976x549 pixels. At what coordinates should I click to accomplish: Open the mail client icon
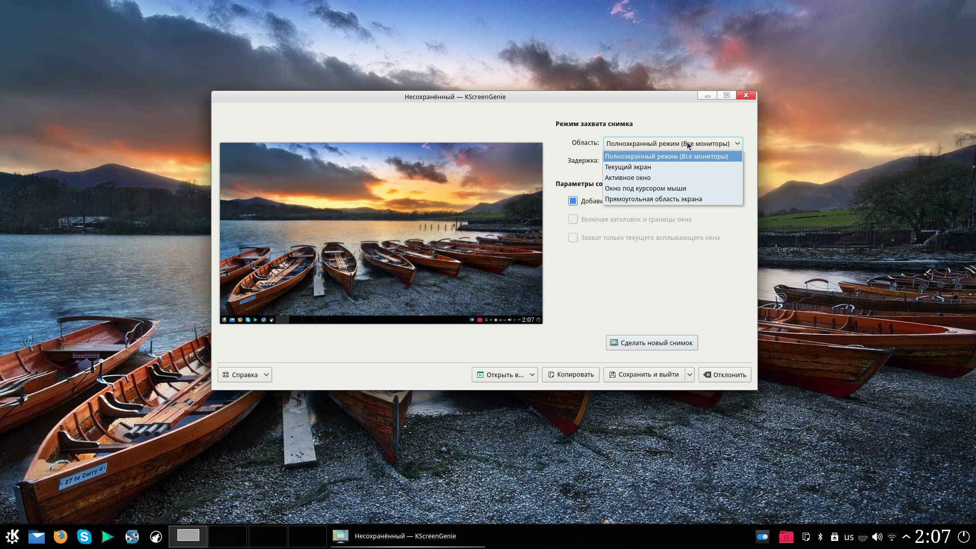[x=37, y=536]
